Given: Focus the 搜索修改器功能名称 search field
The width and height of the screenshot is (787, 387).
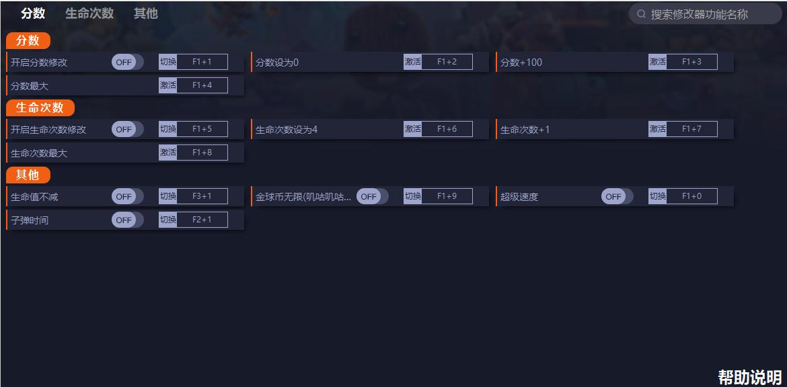Looking at the screenshot, I should [x=706, y=14].
